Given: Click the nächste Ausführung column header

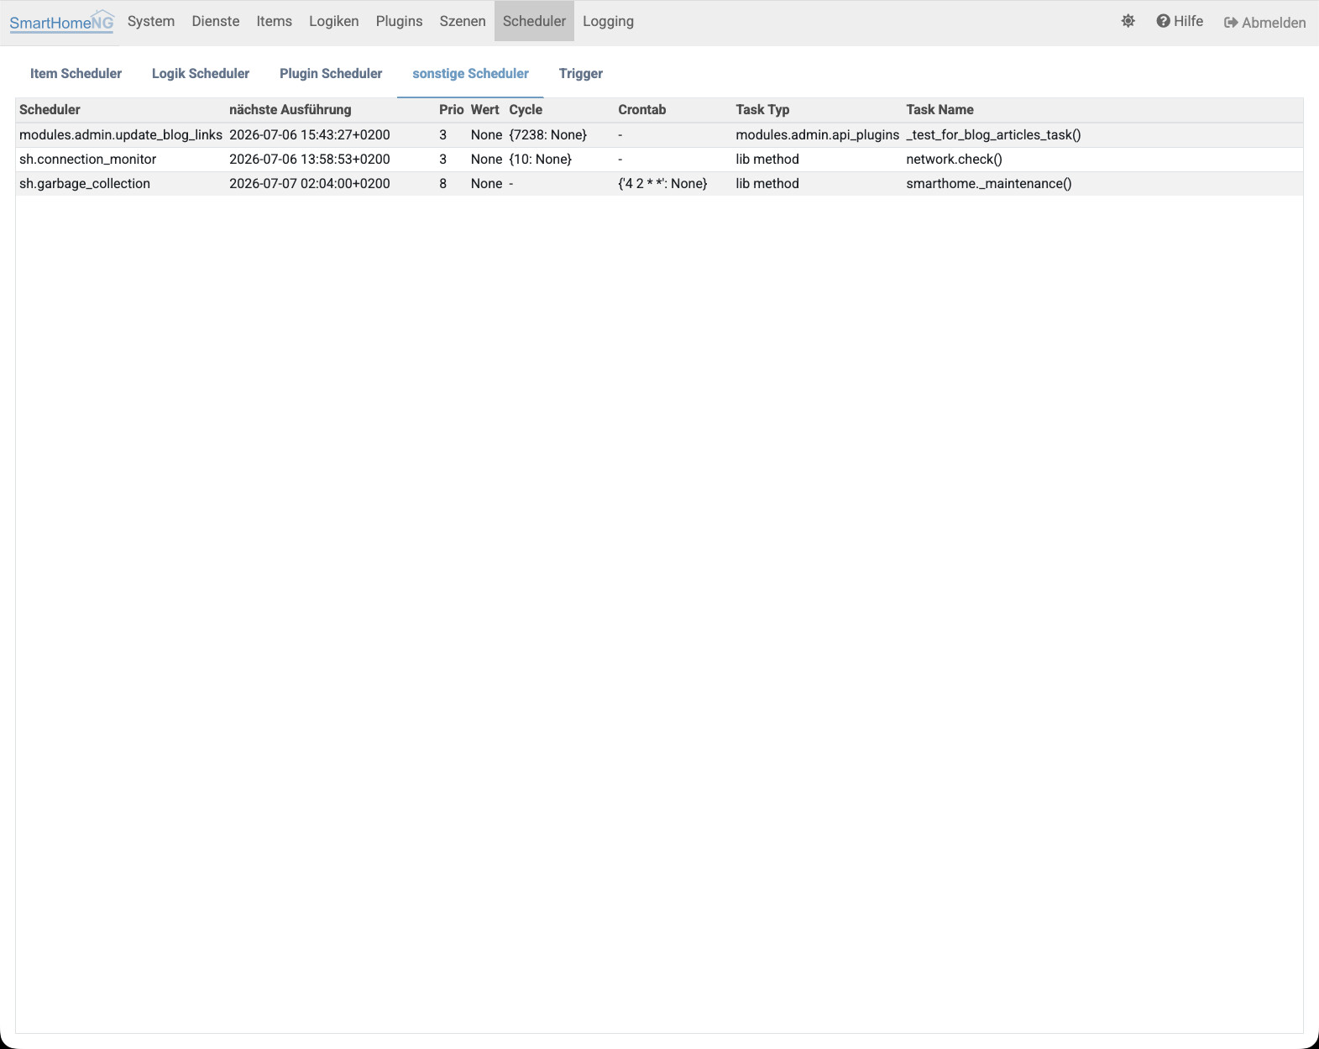Looking at the screenshot, I should coord(290,109).
